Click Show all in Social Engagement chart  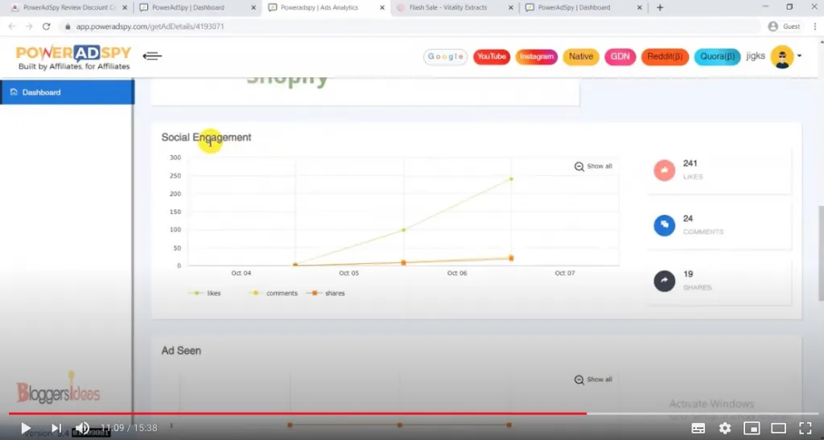click(594, 167)
